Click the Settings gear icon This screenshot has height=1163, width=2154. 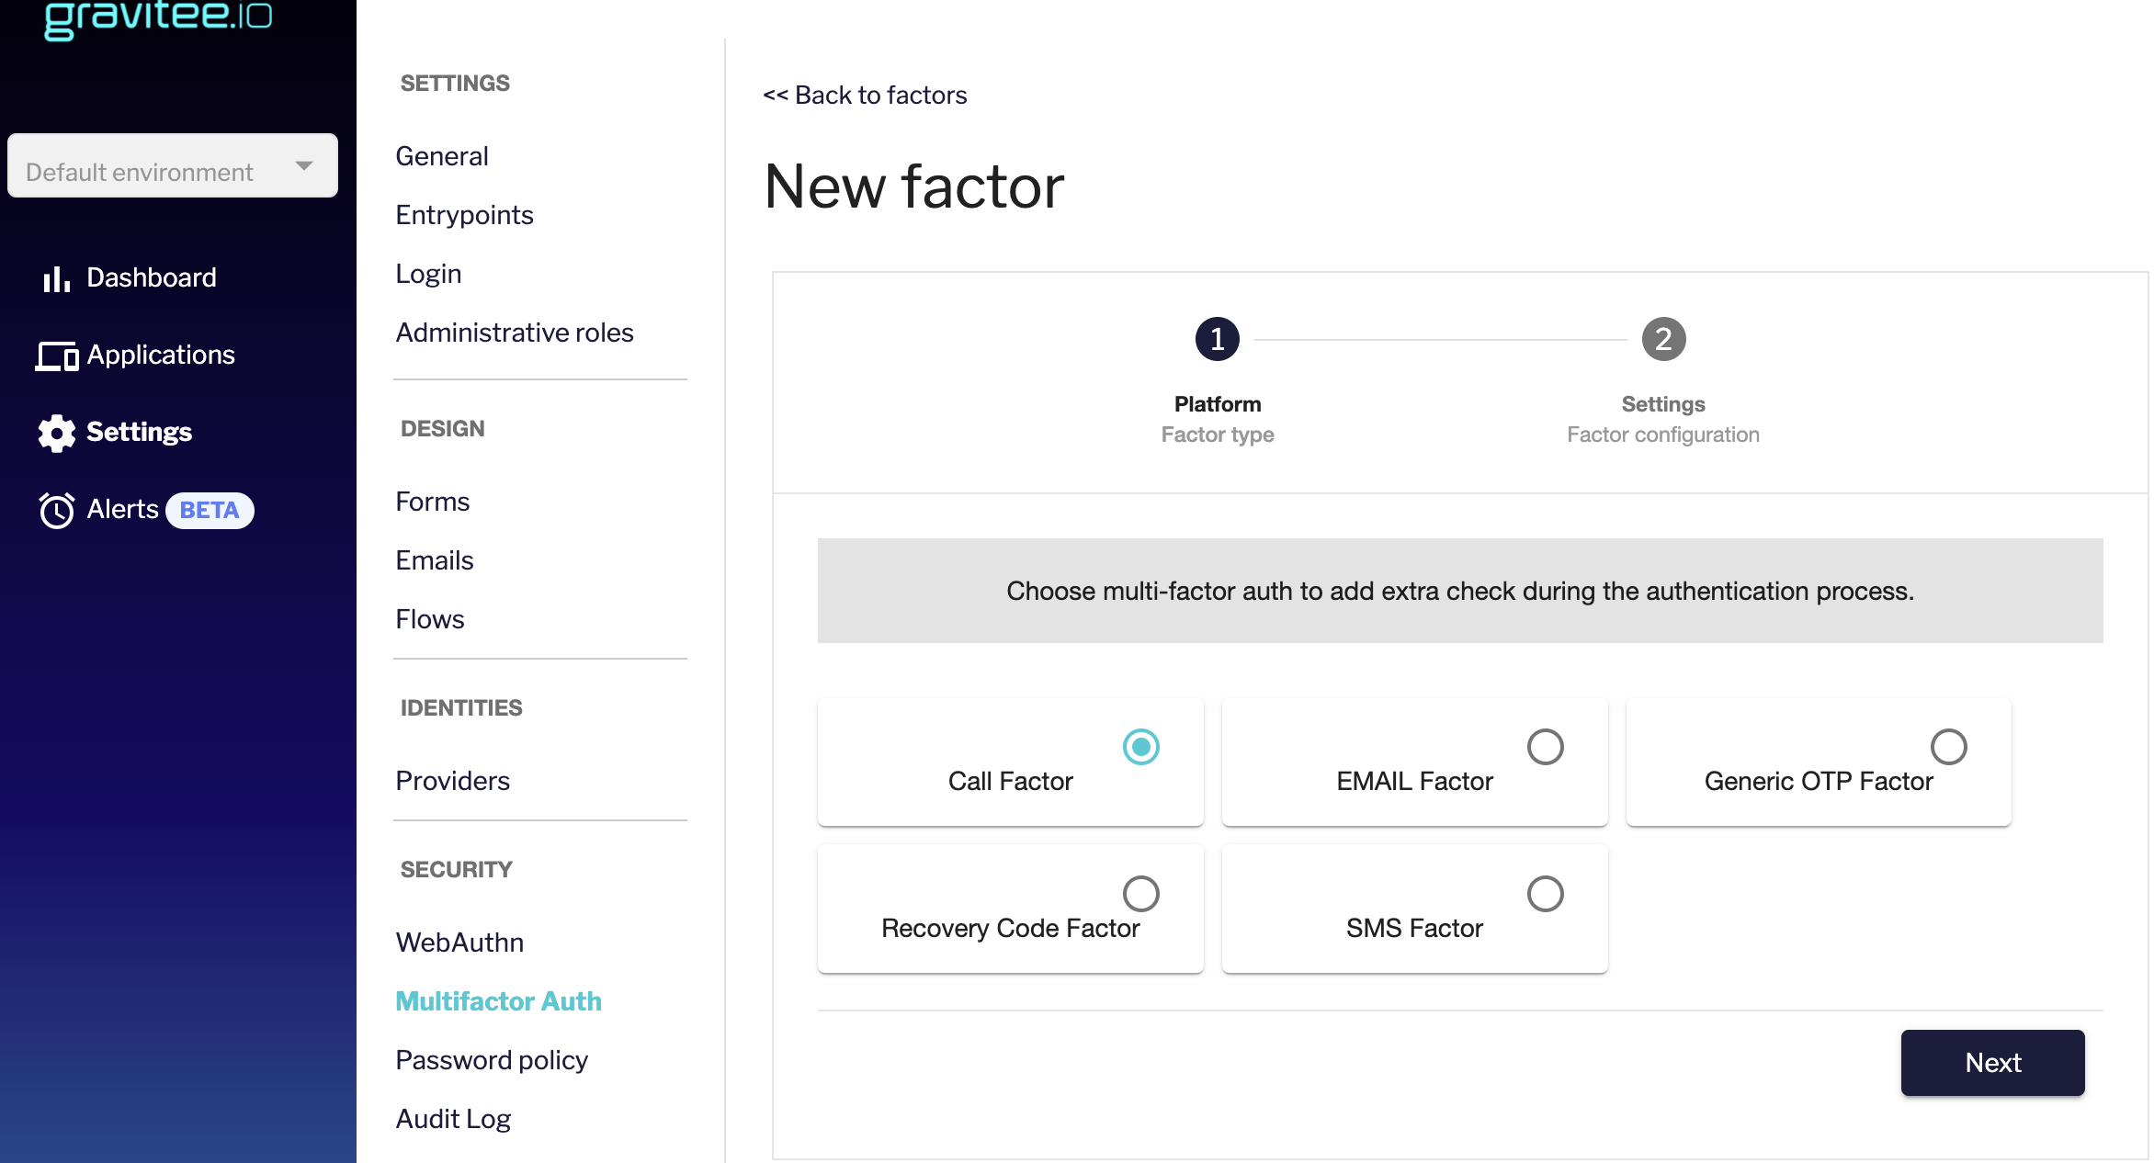tap(57, 433)
